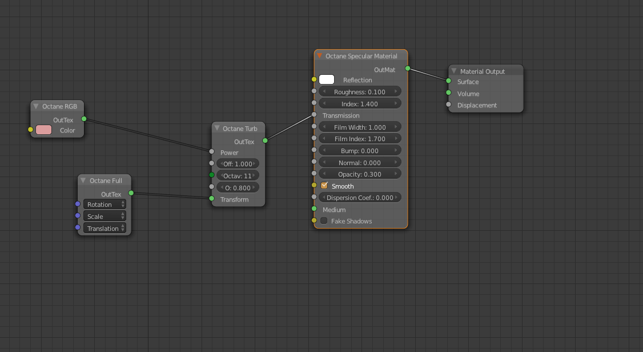
Task: Select the Octane RGB node title
Action: (59, 106)
